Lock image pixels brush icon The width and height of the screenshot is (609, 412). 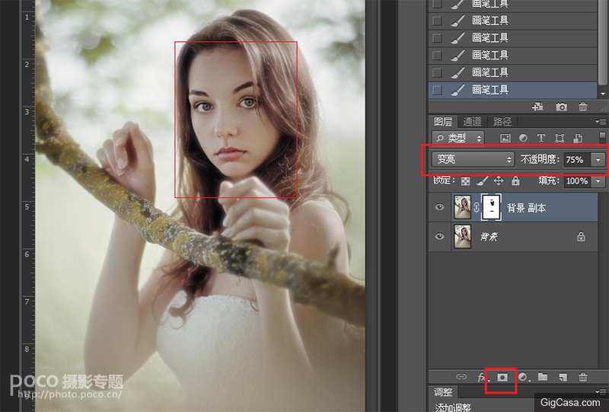click(483, 180)
